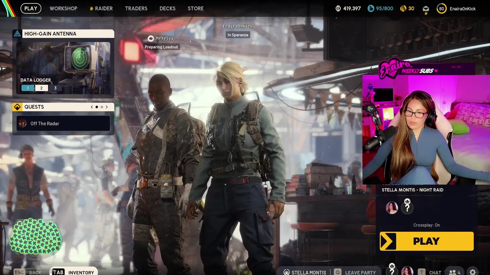The width and height of the screenshot is (490, 275).
Task: Click the player avatar in bottom bar
Action: click(407, 271)
